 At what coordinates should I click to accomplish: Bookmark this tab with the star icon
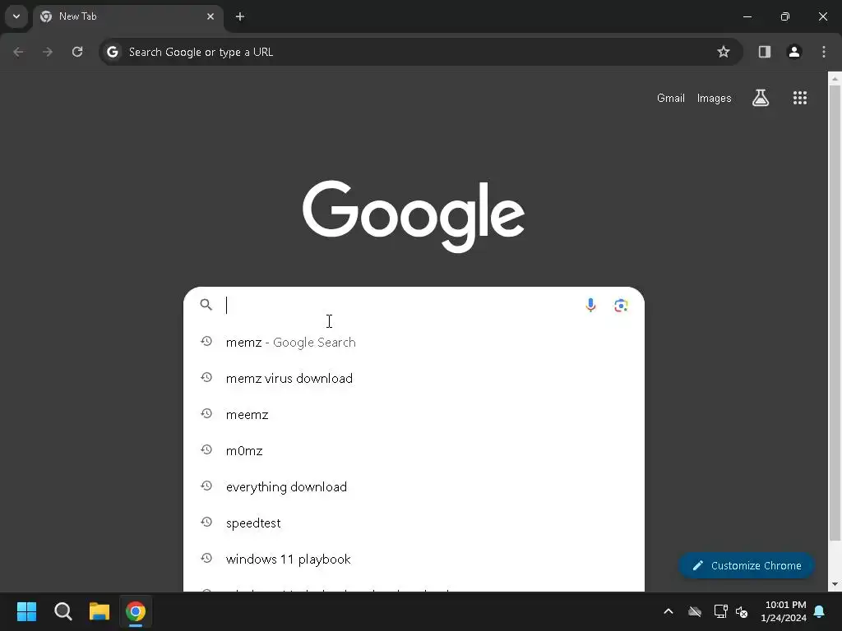pyautogui.click(x=724, y=52)
